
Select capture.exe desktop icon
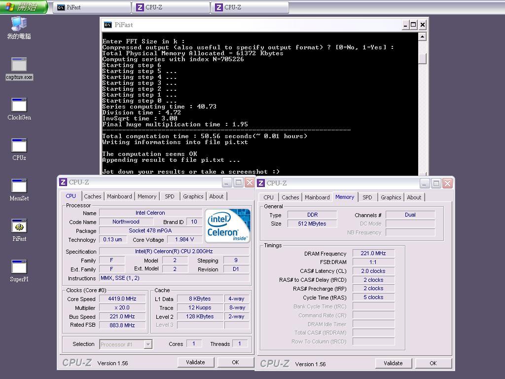click(19, 69)
